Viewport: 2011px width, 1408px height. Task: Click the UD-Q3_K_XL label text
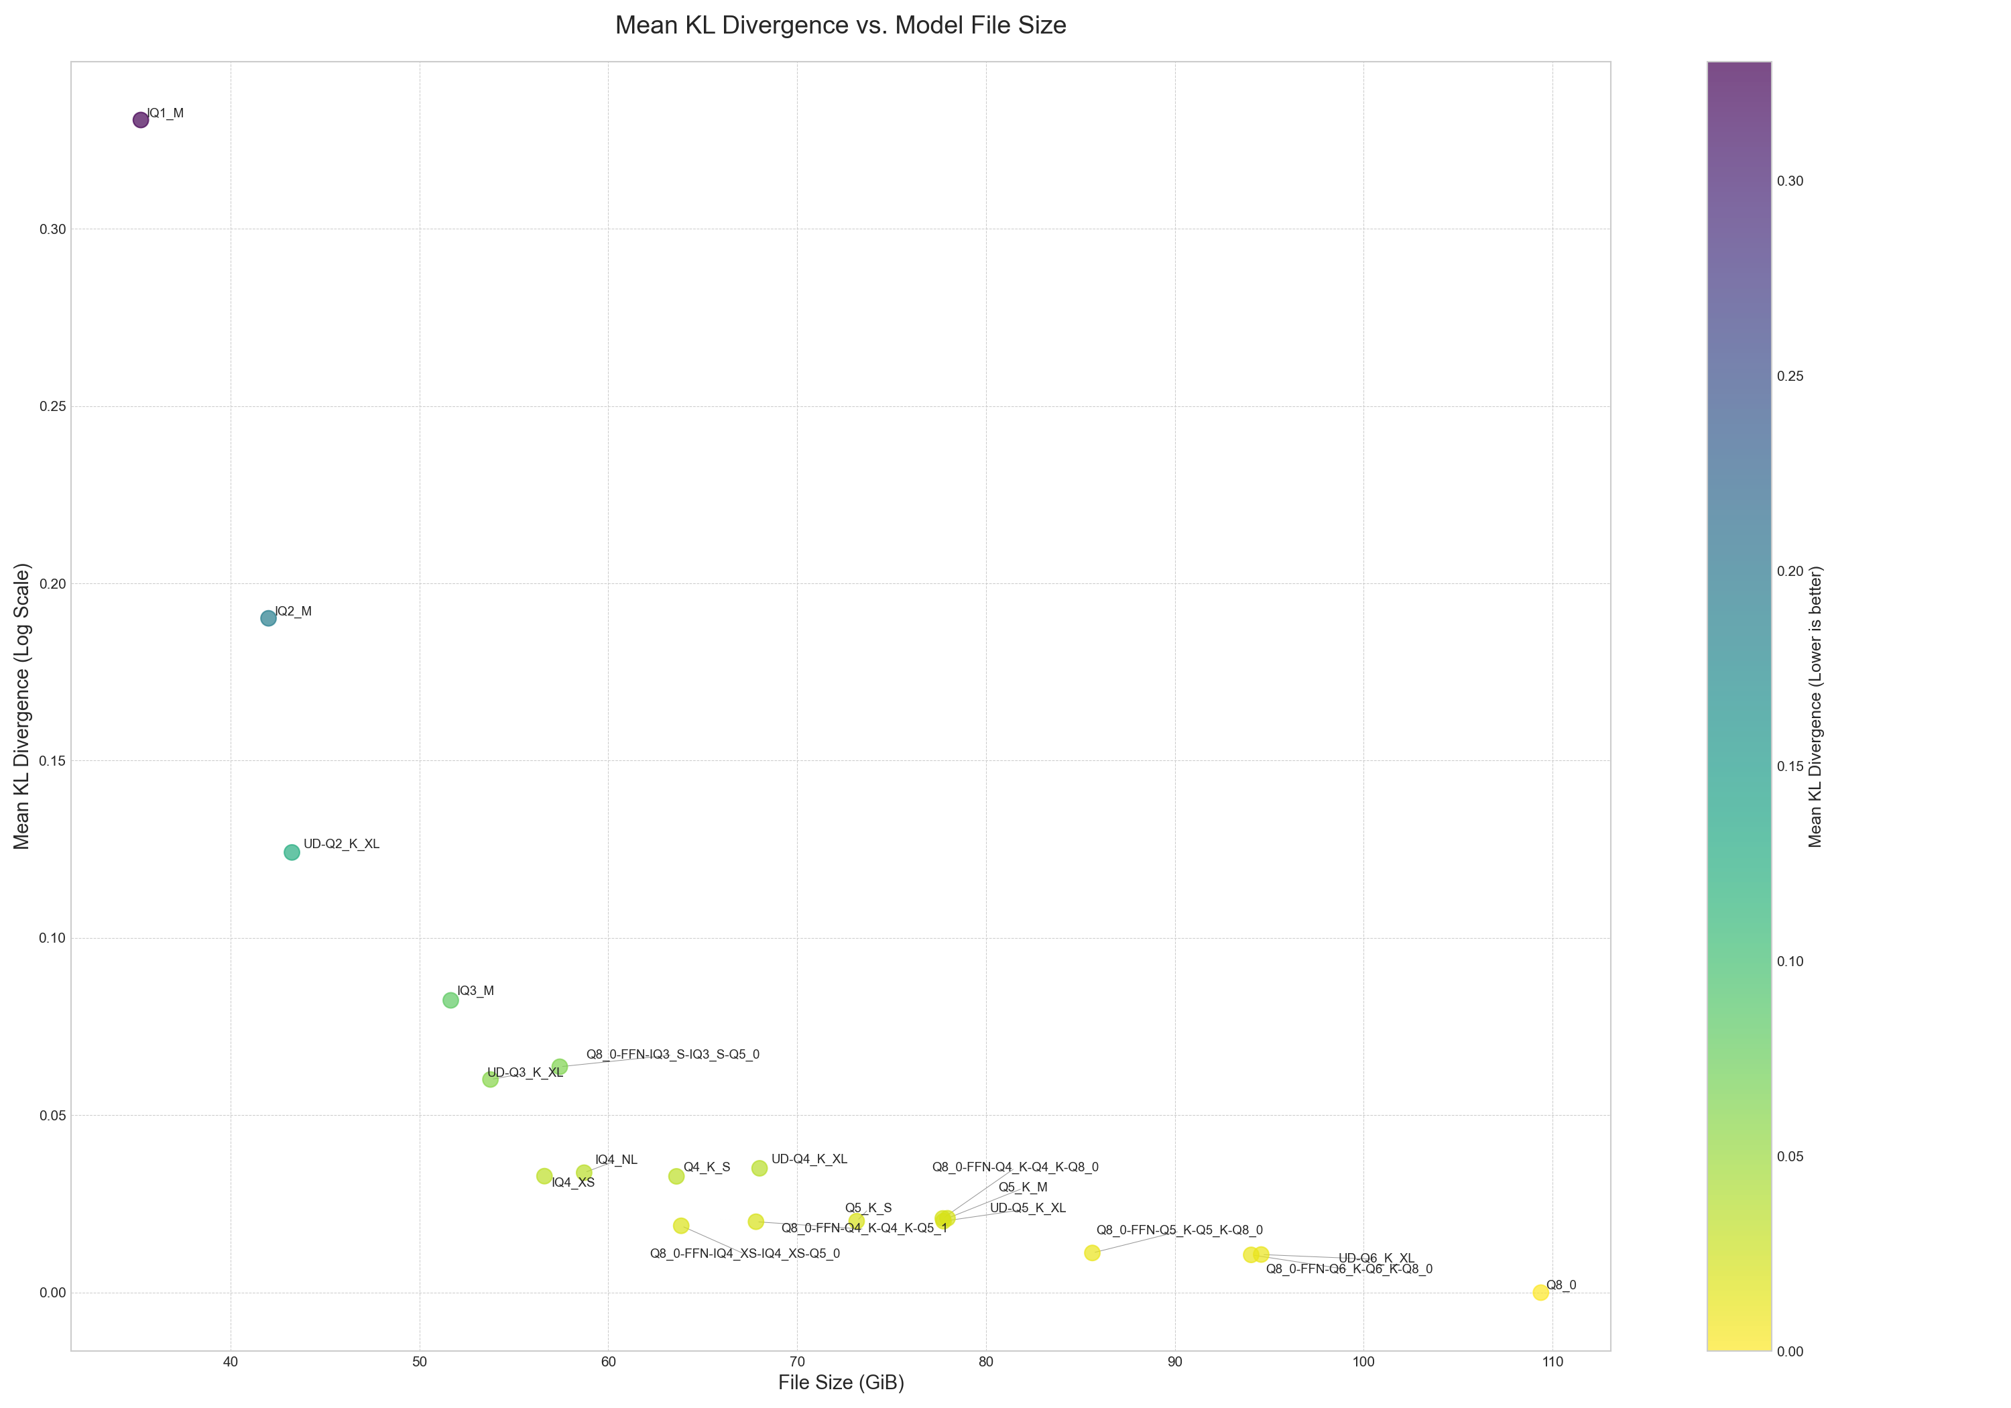(525, 1073)
